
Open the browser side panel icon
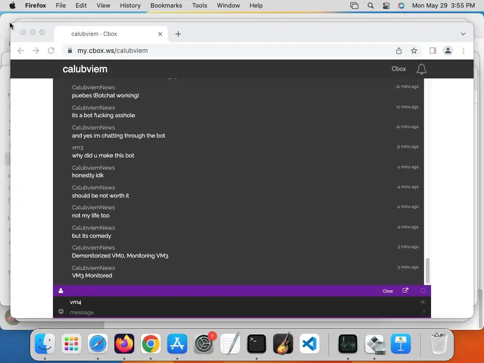click(x=433, y=51)
